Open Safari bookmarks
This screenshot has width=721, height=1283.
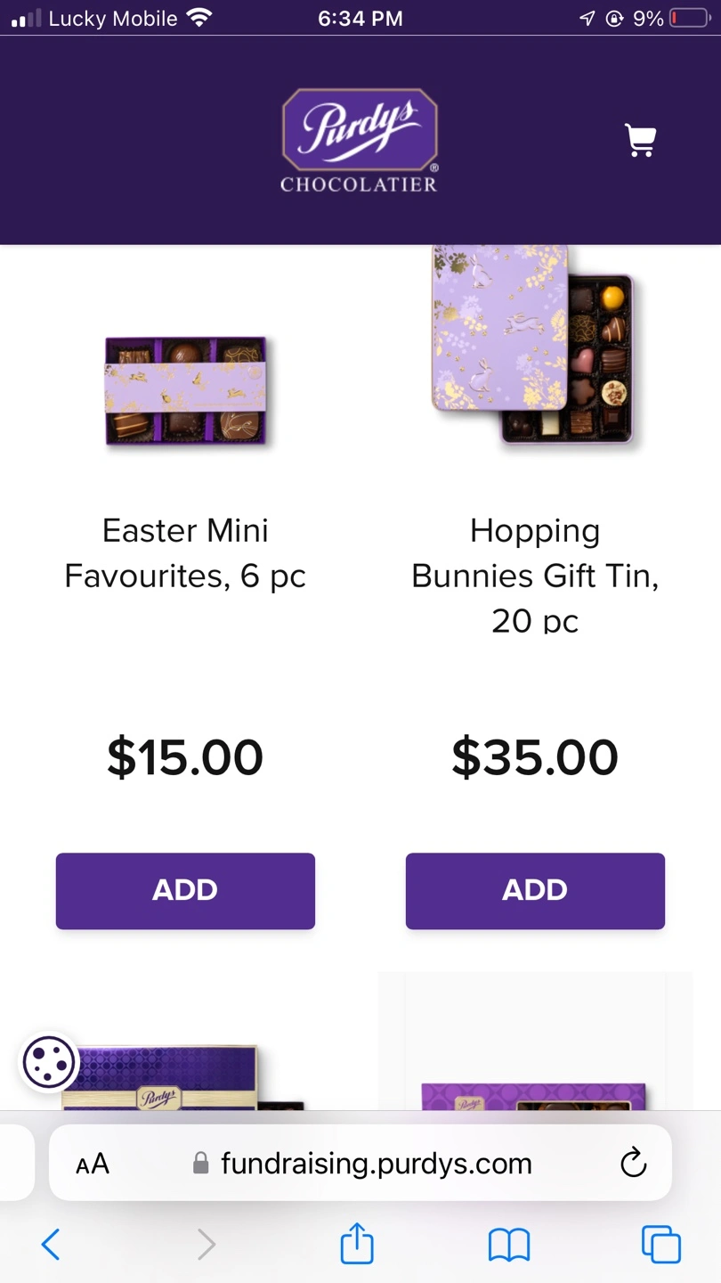[509, 1245]
